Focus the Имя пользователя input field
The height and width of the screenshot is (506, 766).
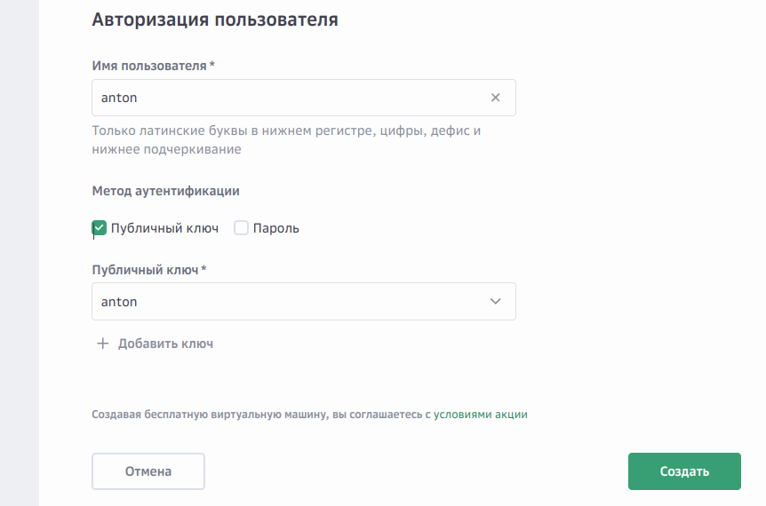pos(284,98)
